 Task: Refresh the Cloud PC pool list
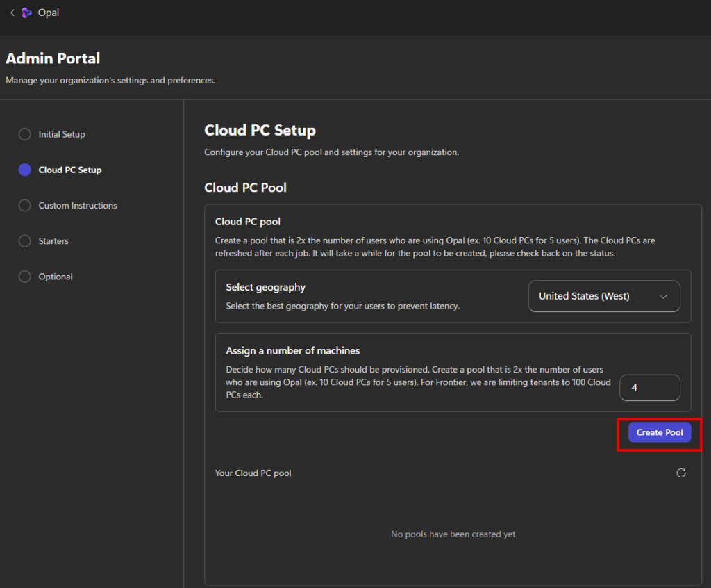[681, 473]
